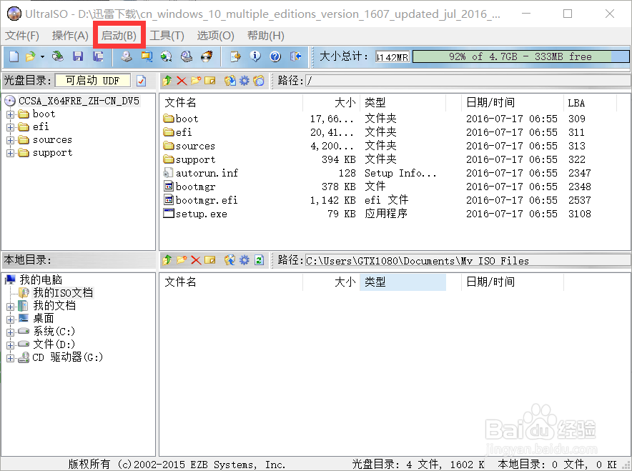632x471 pixels.
Task: Select autorun.inf in the file list
Action: click(207, 173)
